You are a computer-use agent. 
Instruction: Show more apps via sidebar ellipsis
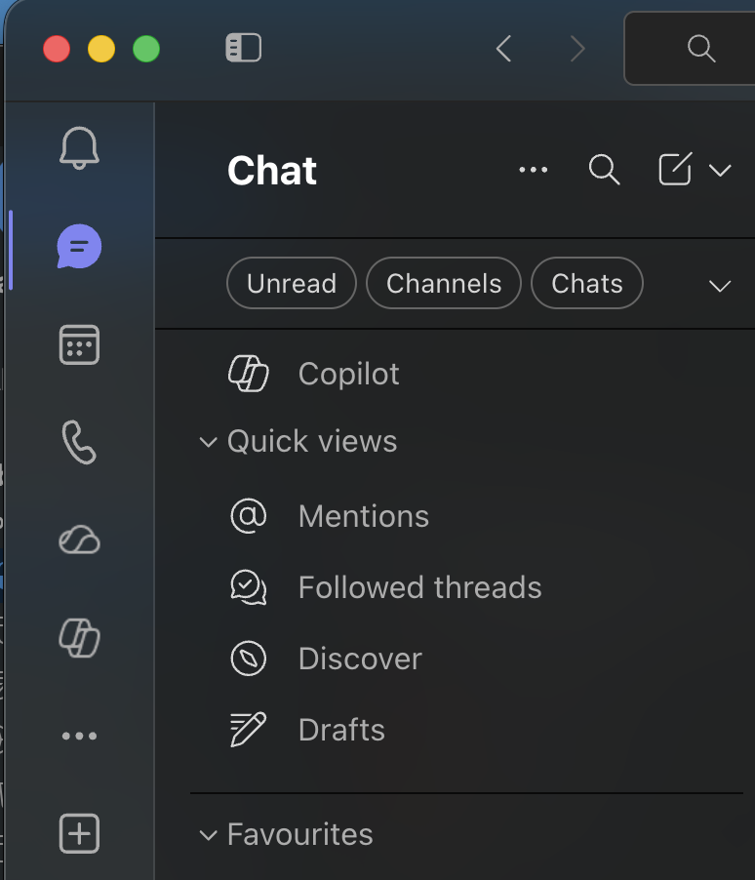(79, 736)
